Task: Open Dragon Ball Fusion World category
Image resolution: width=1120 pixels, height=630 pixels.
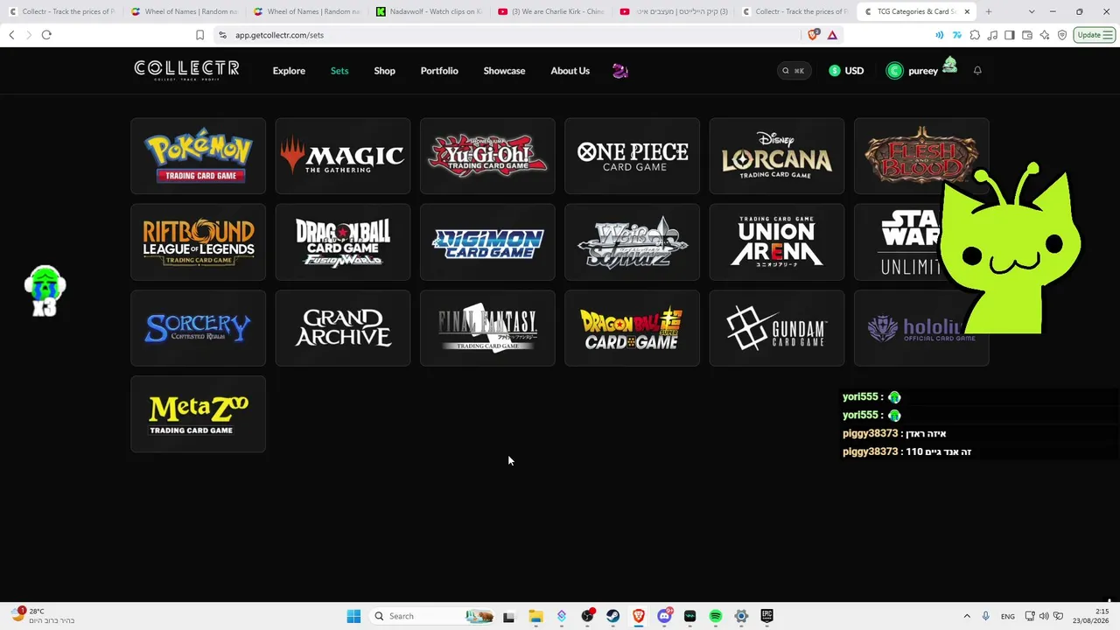Action: (x=342, y=241)
